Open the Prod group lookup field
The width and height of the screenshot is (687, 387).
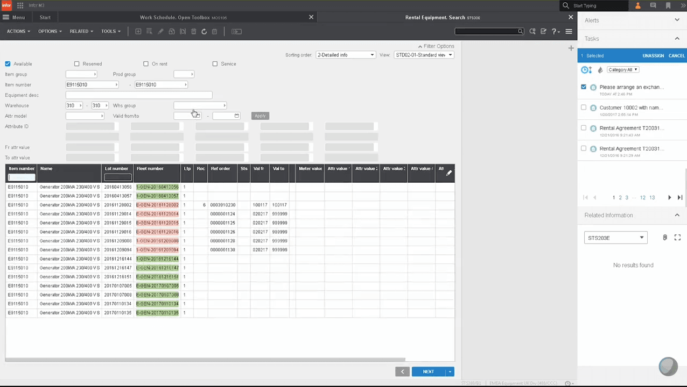click(184, 74)
